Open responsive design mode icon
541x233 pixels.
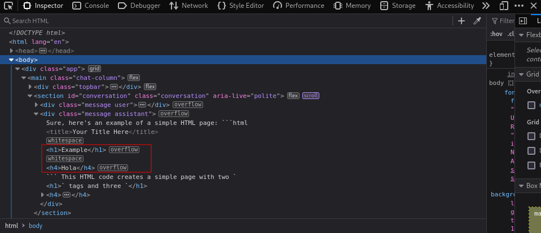pyautogui.click(x=504, y=6)
